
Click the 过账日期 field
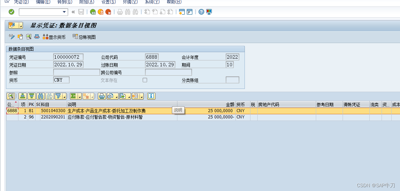click(160, 65)
